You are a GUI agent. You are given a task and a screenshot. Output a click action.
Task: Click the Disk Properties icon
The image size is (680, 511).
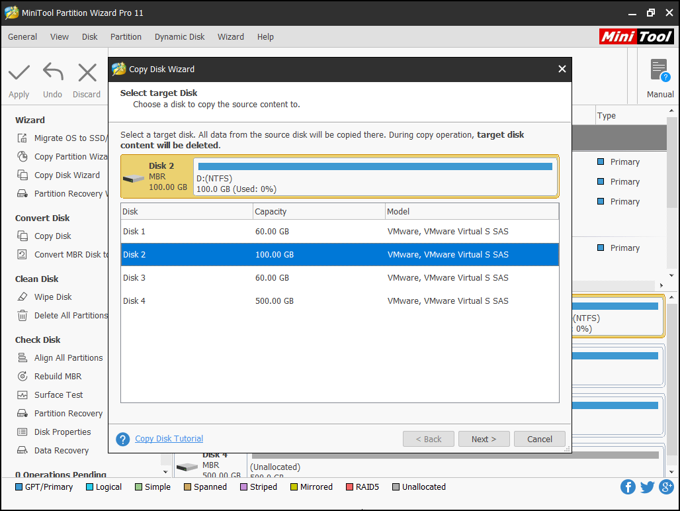(22, 432)
